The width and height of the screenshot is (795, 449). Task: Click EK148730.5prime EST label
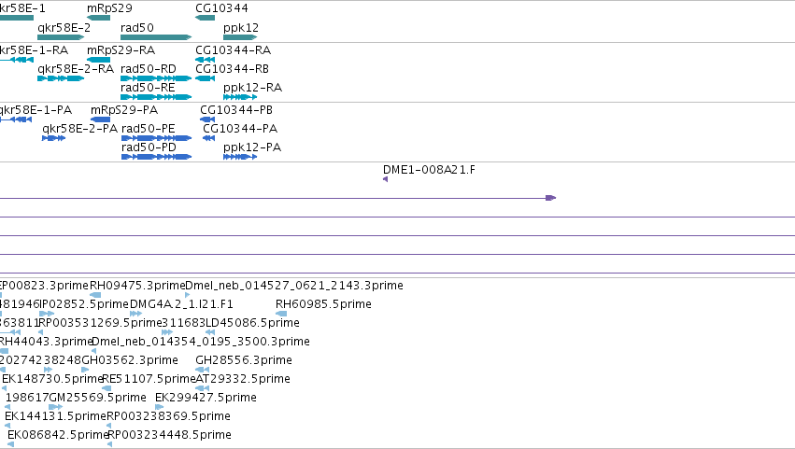pos(52,379)
